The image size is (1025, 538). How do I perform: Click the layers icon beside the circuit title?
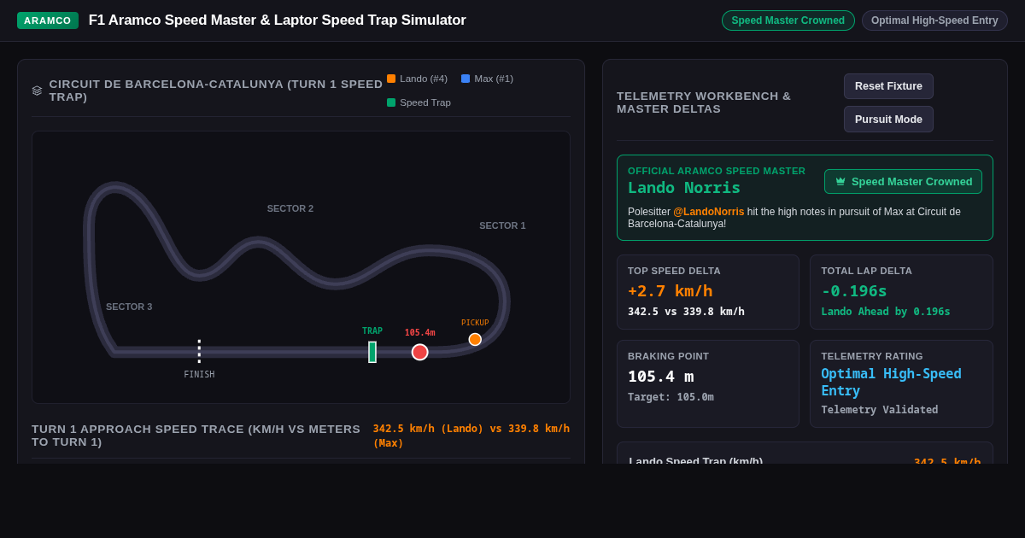pyautogui.click(x=37, y=91)
